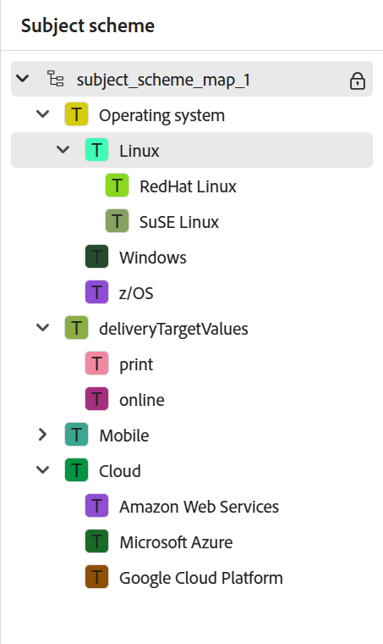Click the lock icon on subject_scheme_map_1
The image size is (383, 644).
pos(357,80)
